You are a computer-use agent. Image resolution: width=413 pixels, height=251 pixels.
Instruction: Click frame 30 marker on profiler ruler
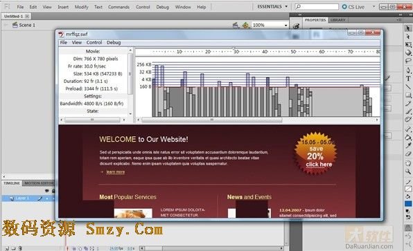[x=236, y=52]
